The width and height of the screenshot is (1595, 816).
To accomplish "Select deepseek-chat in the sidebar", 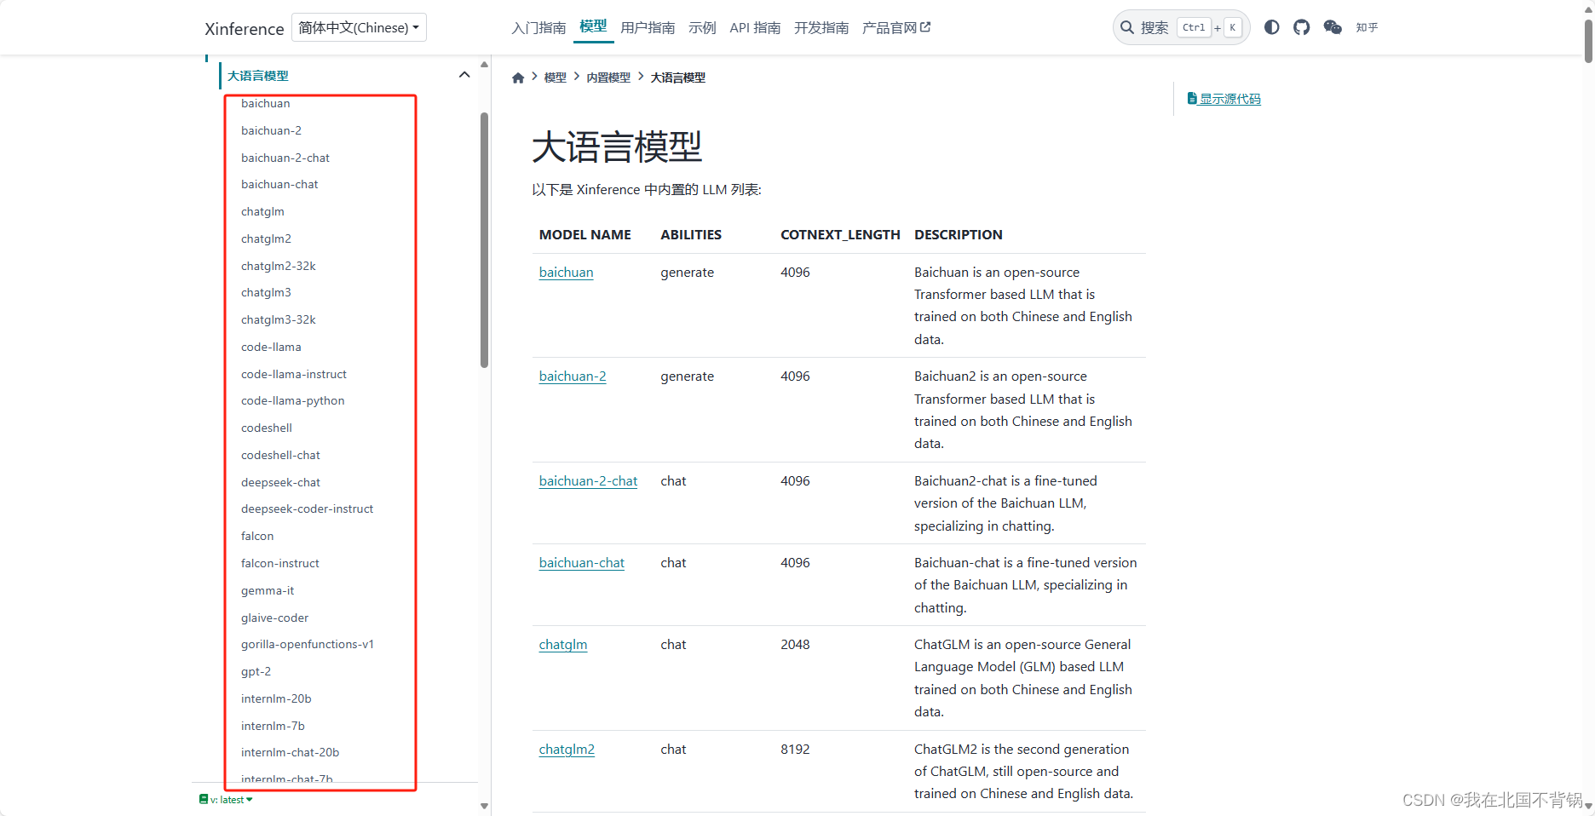I will pyautogui.click(x=280, y=482).
